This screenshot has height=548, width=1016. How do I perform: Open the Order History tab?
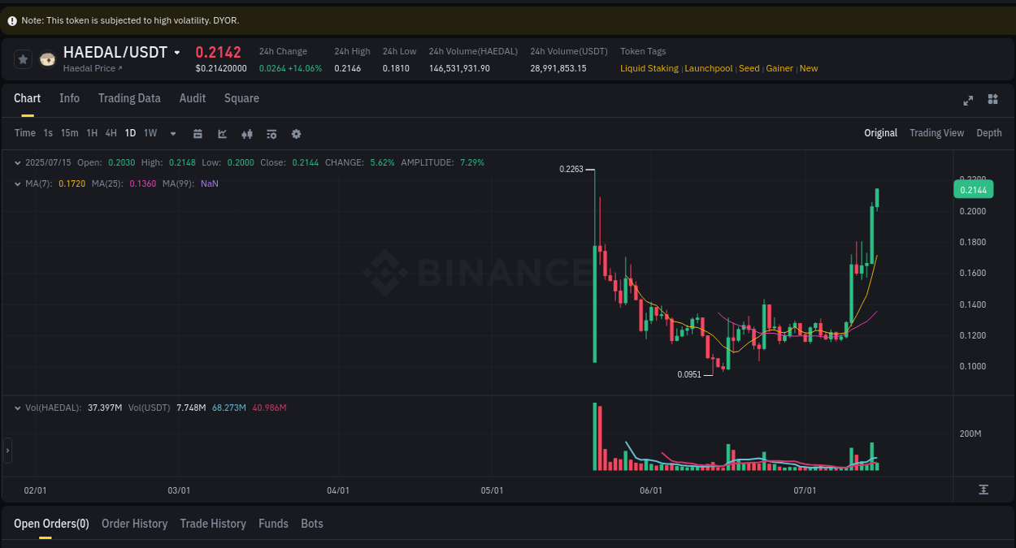(x=134, y=524)
